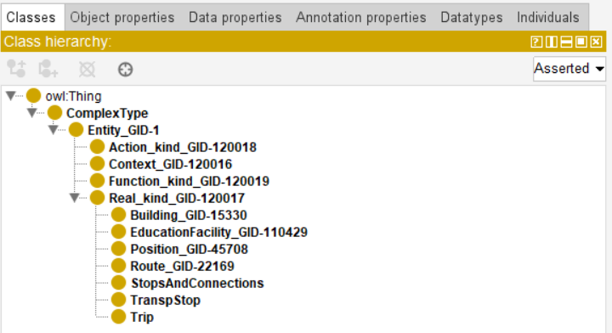
Task: Switch to the Object properties tab
Action: click(x=122, y=18)
